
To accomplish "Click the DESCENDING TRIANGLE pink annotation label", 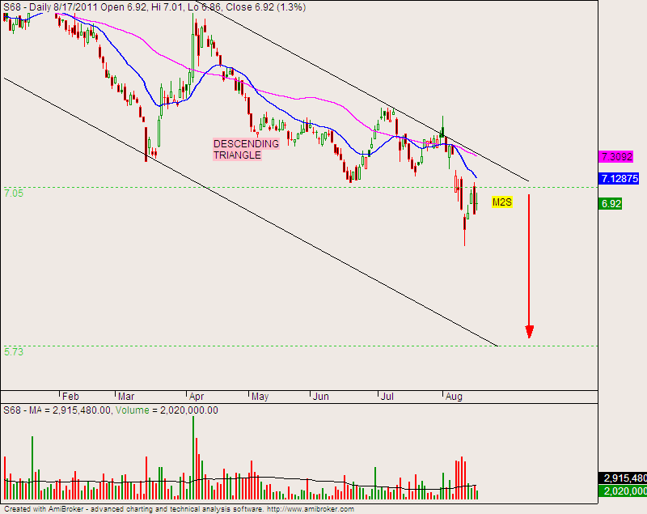I will 246,150.
